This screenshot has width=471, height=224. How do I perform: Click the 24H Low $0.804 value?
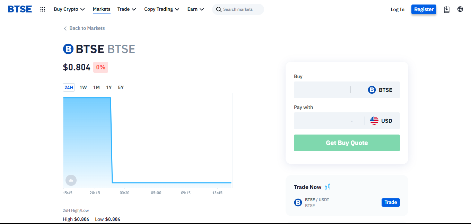[113, 219]
